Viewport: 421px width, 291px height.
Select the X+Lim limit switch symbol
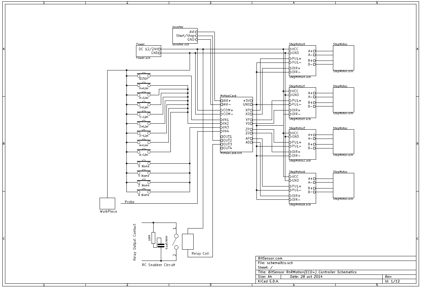point(144,85)
